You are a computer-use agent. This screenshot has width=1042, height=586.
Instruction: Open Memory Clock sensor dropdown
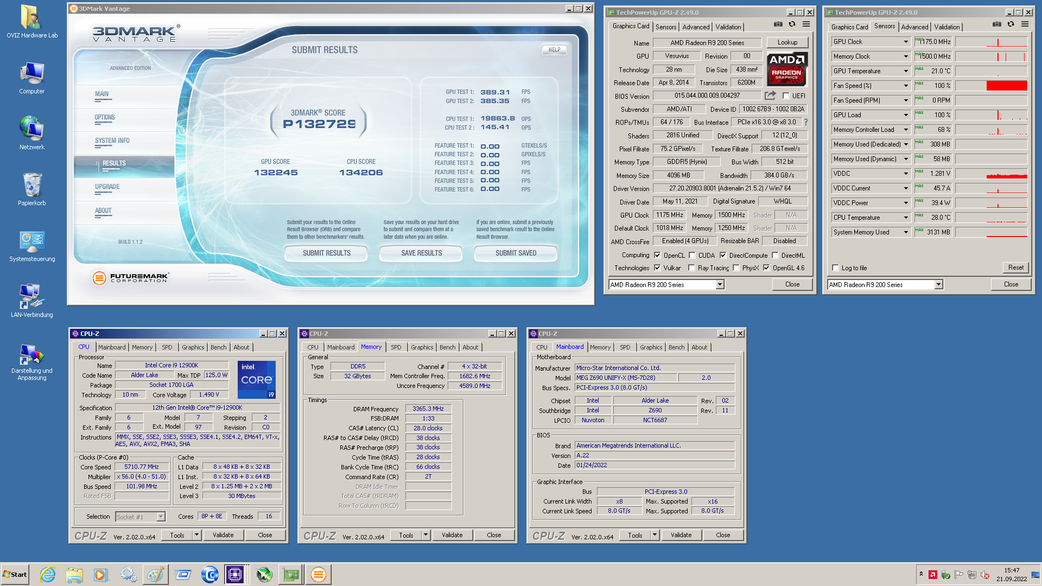point(906,56)
